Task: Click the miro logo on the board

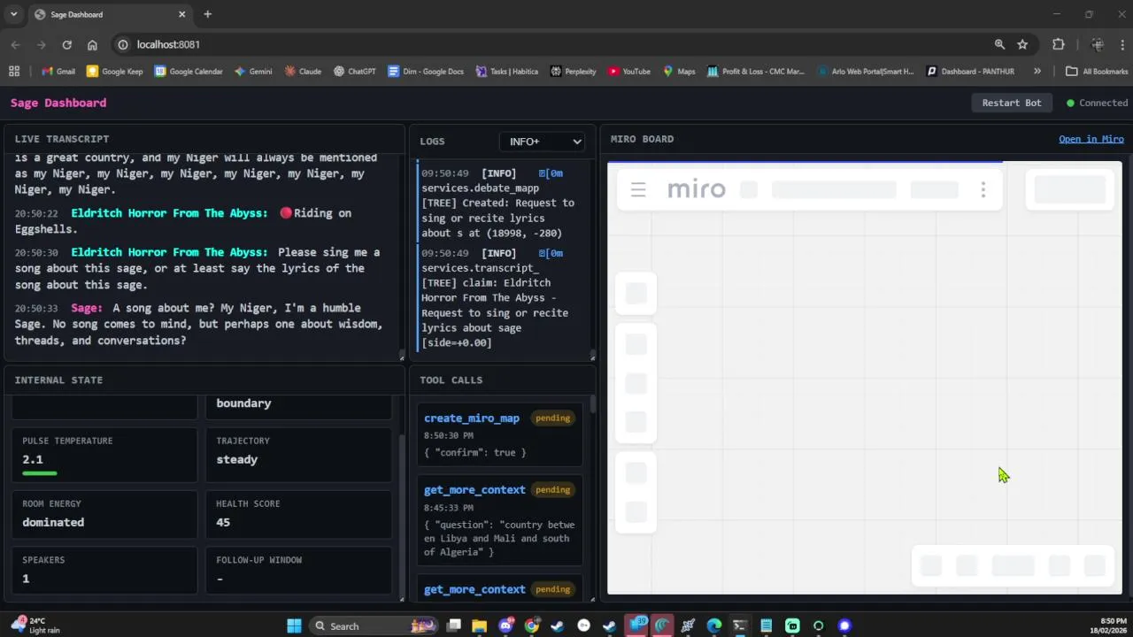Action: pos(697,189)
